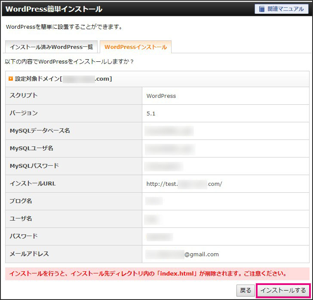This screenshot has height=300, width=313.
Task: Click the orange arrow icon beside 設定対象ドメイン
Action: [x=11, y=79]
